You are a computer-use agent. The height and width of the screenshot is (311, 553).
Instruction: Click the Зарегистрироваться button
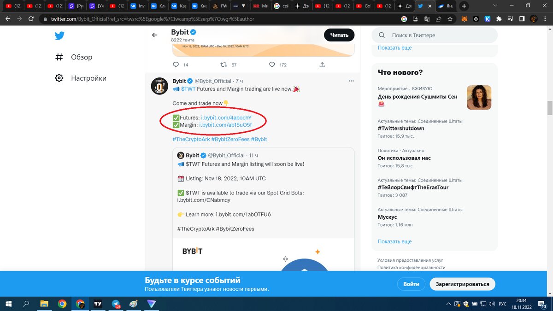[462, 284]
